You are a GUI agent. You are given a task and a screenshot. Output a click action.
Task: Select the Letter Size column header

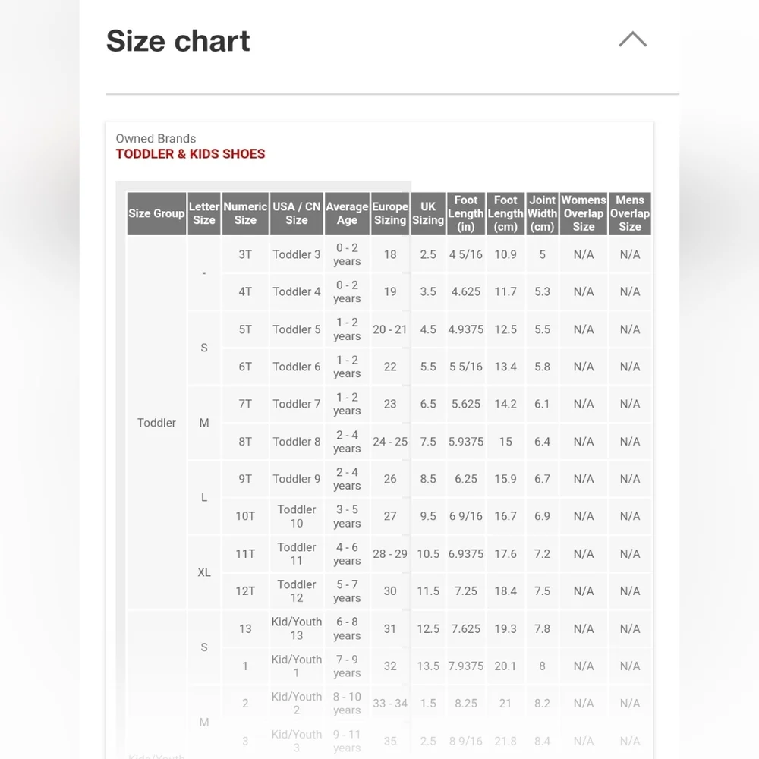click(x=203, y=213)
